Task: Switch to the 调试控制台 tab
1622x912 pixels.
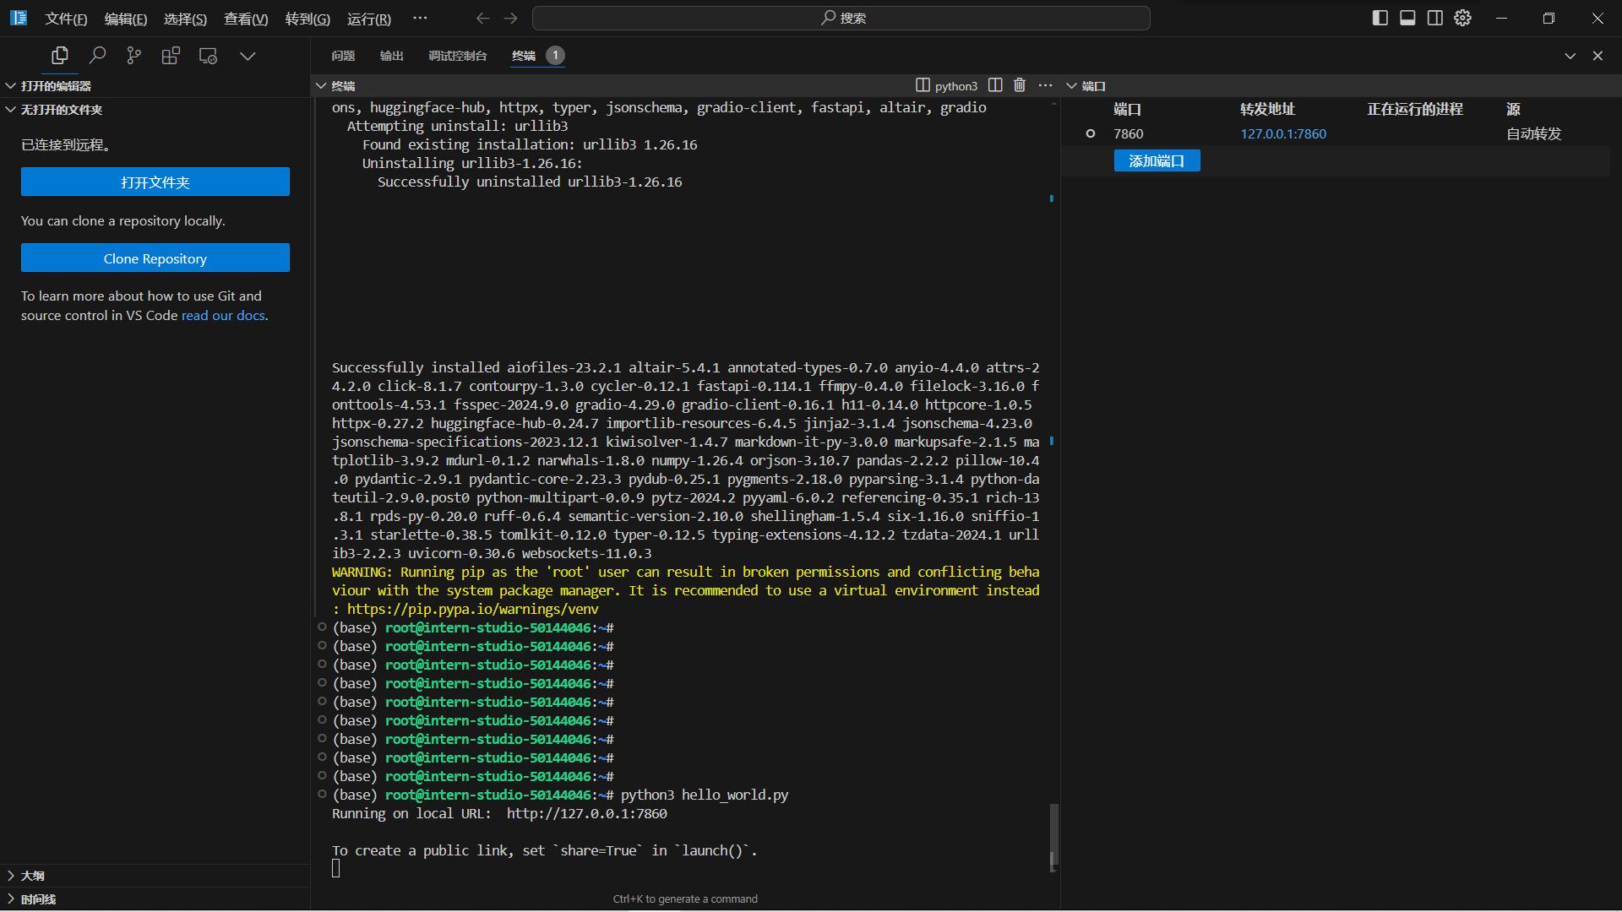Action: (x=457, y=56)
